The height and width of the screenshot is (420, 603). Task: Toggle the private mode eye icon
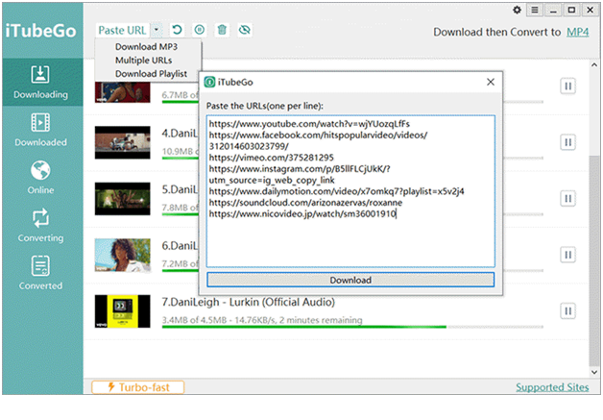coord(245,30)
